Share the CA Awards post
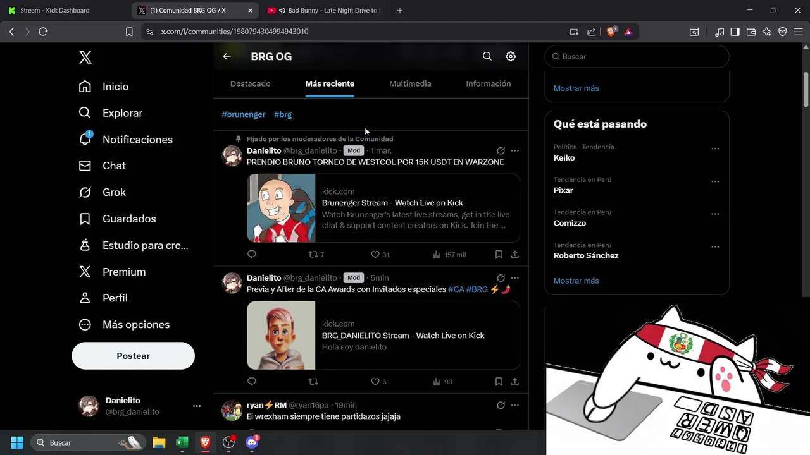The width and height of the screenshot is (810, 455). [515, 382]
